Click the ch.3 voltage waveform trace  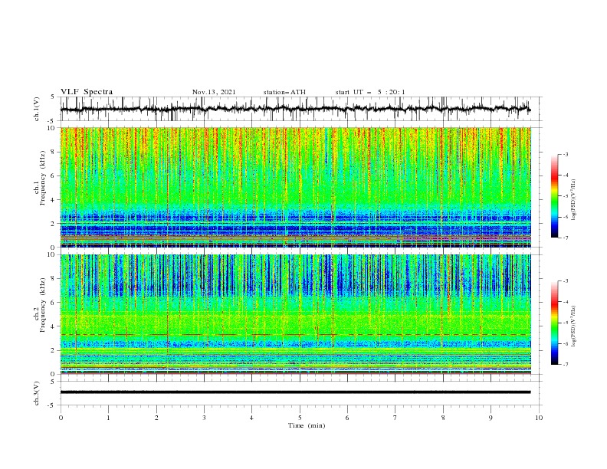(x=295, y=392)
